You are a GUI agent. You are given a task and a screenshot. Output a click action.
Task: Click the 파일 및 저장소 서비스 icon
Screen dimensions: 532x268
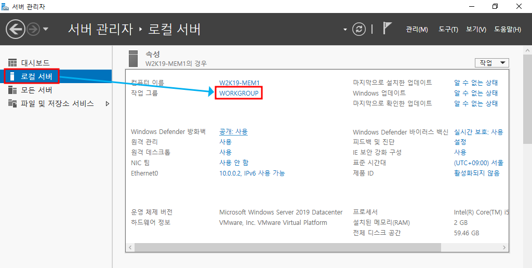[12, 103]
